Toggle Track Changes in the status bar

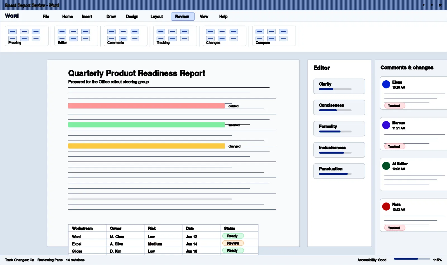tap(20, 260)
